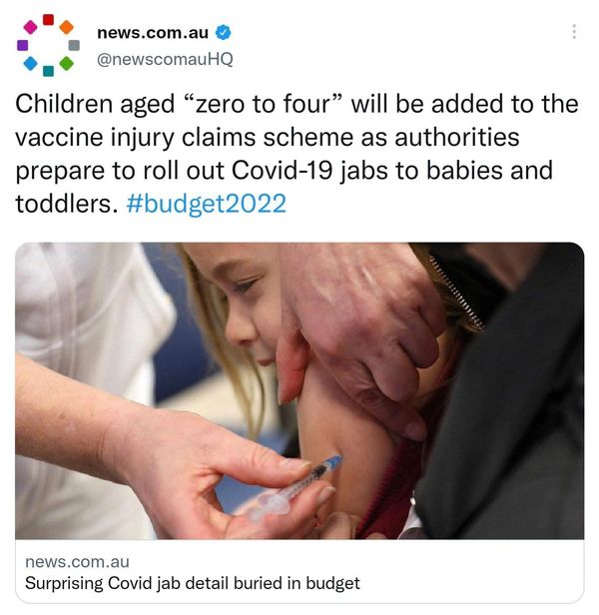Click the green diamond in the avatar logo
This screenshot has width=599, height=615.
[x=67, y=63]
